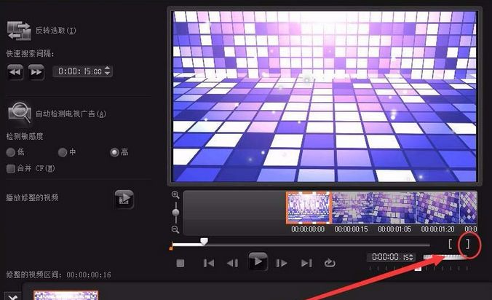Click the fast search rewind button
Image resolution: width=492 pixels, height=300 pixels.
[15, 72]
